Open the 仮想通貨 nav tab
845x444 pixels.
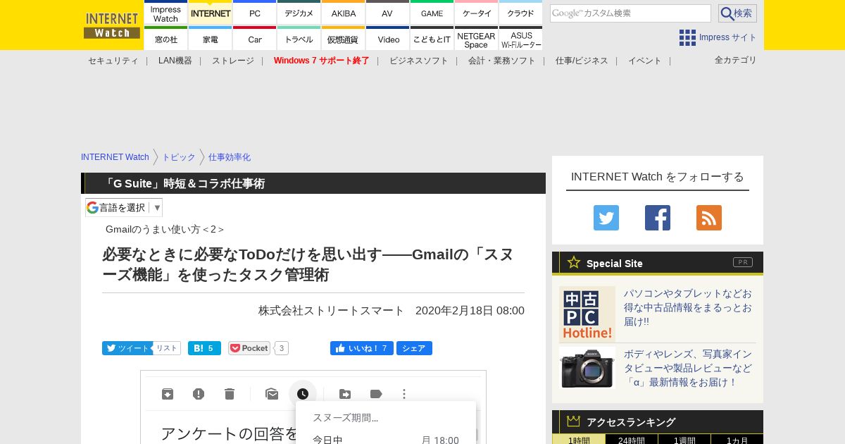(344, 39)
